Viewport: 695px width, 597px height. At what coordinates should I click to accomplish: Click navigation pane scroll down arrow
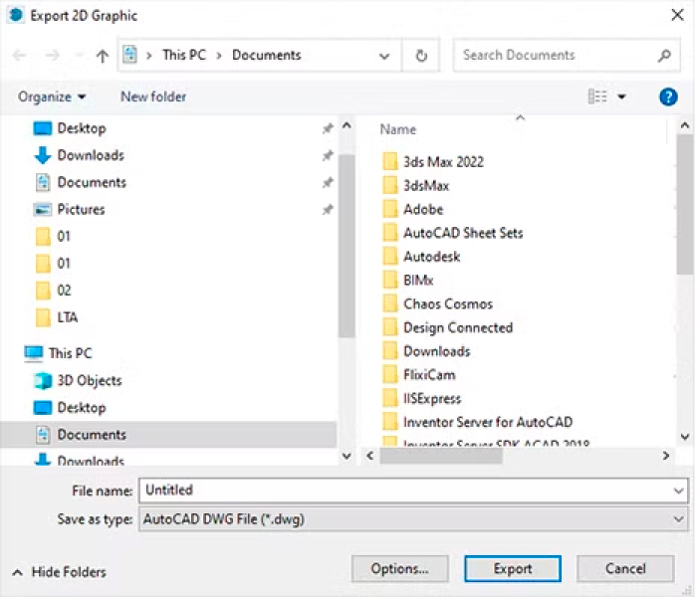347,456
